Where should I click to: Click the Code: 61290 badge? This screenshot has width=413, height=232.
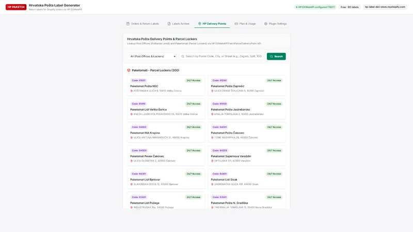pyautogui.click(x=219, y=80)
